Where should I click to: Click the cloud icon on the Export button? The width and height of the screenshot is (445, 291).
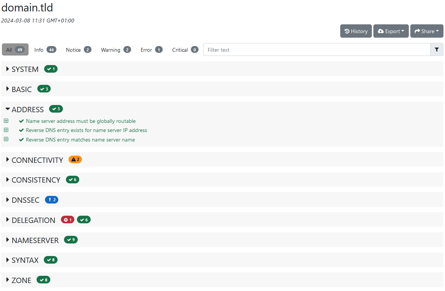381,31
